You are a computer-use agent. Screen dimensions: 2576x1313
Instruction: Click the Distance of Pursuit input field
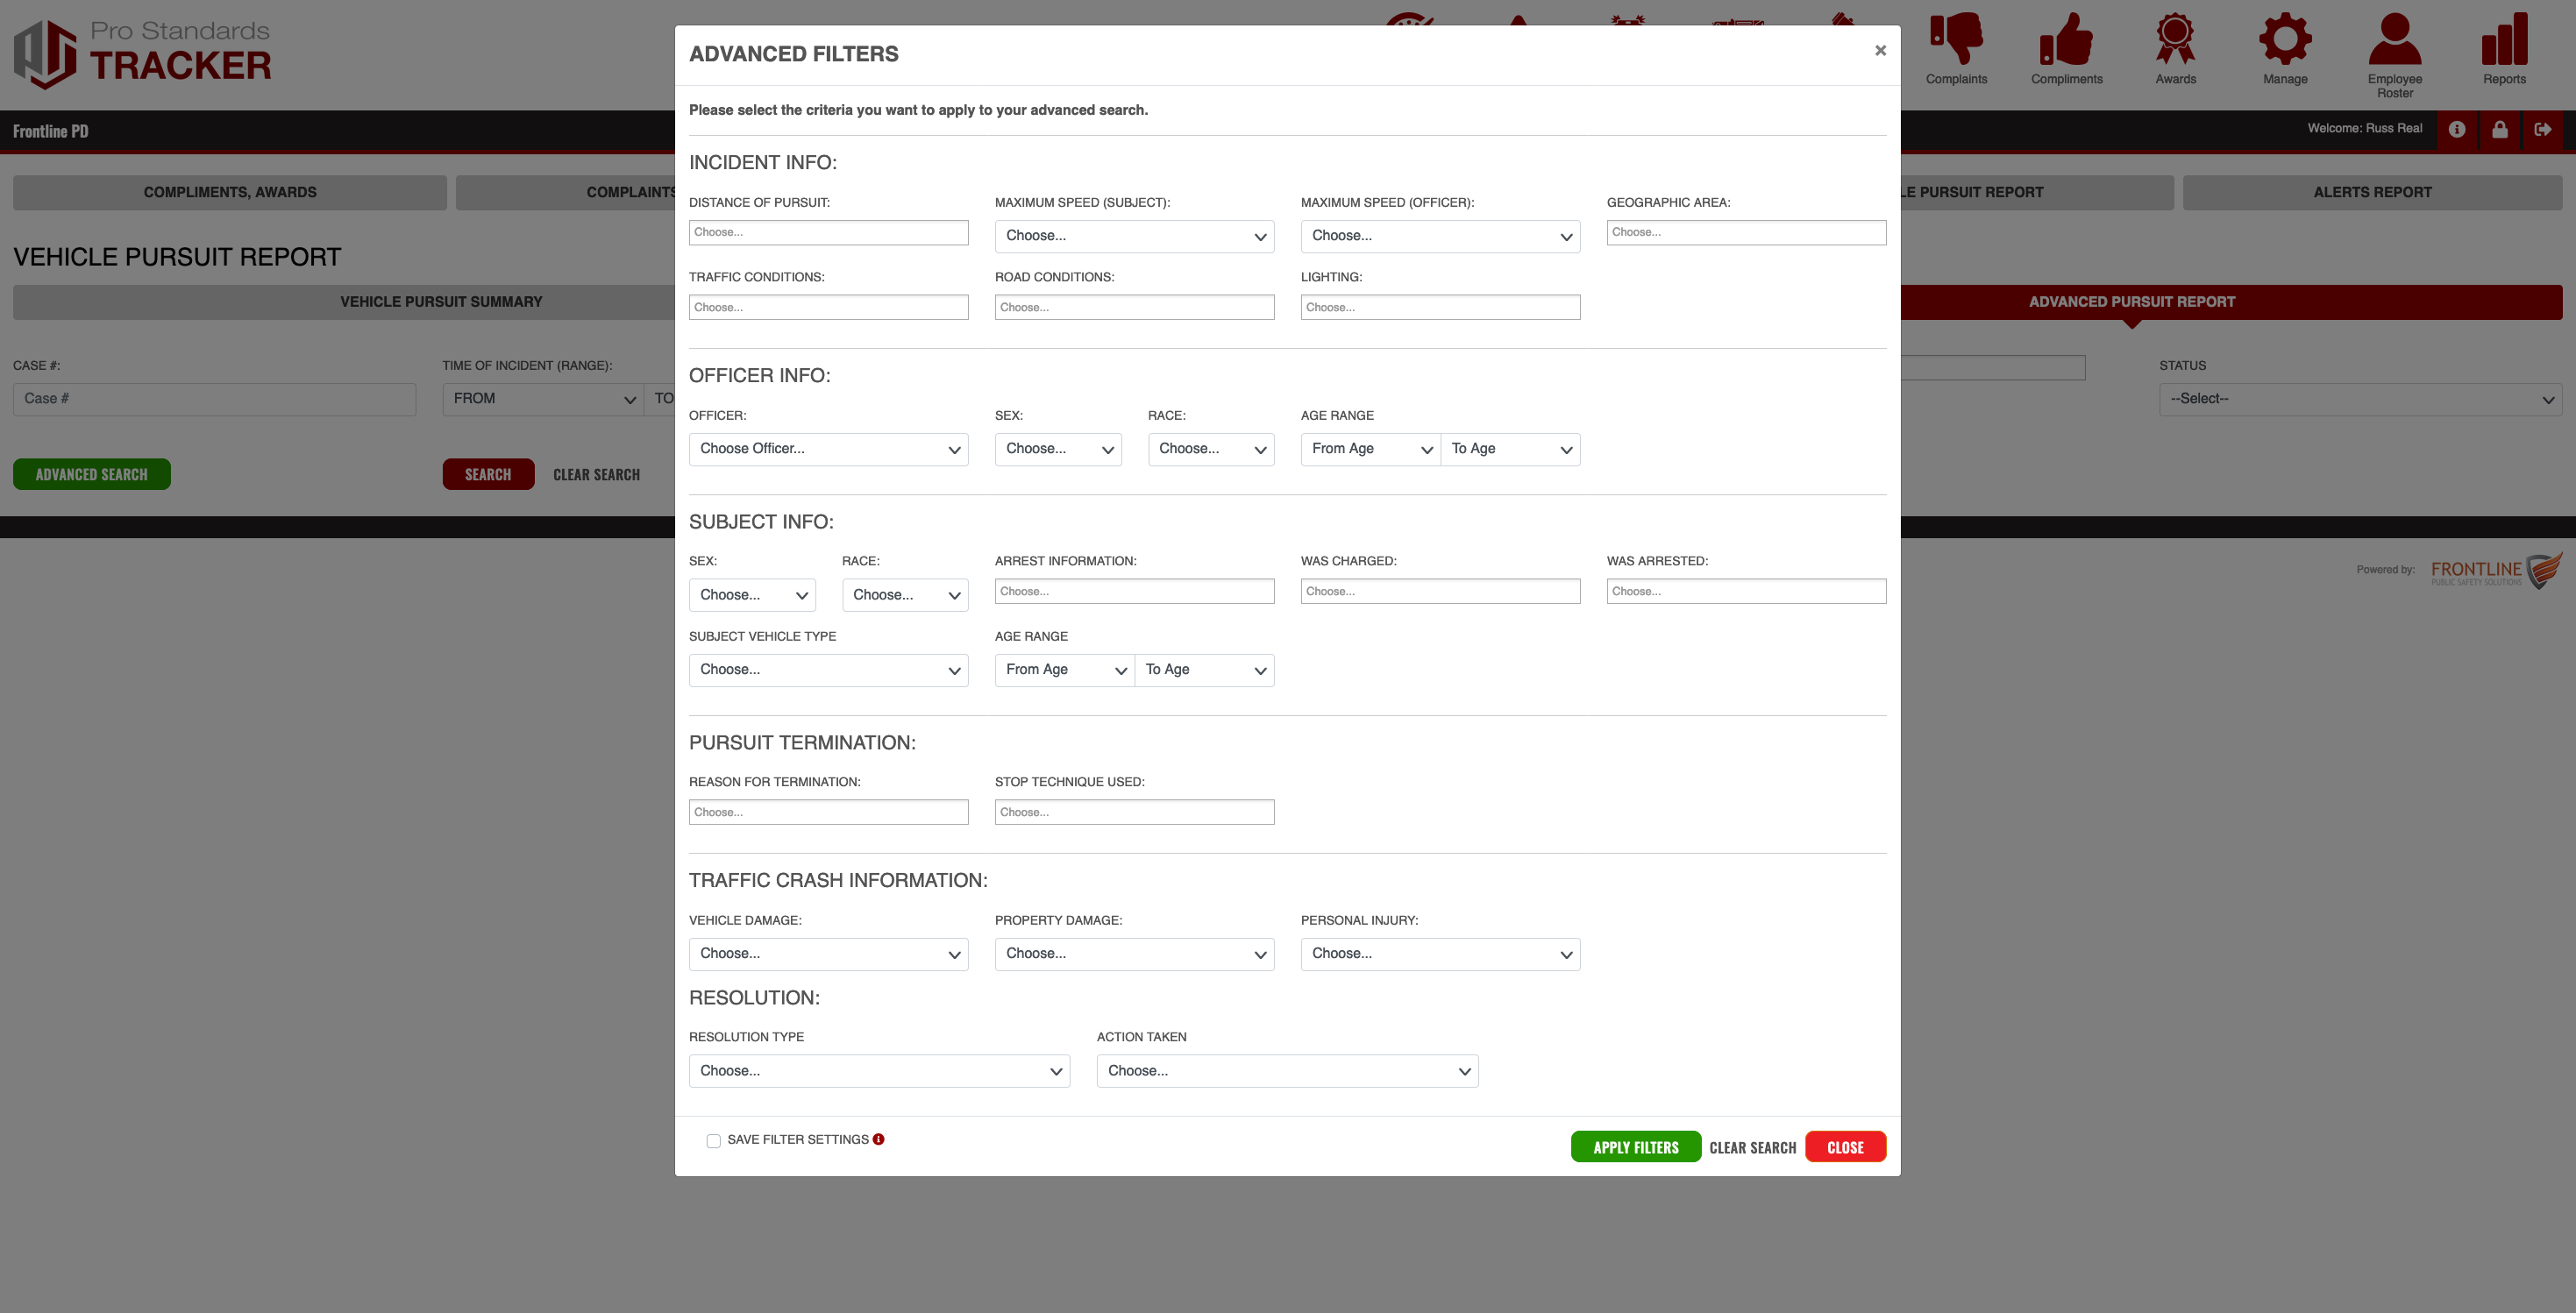tap(828, 232)
